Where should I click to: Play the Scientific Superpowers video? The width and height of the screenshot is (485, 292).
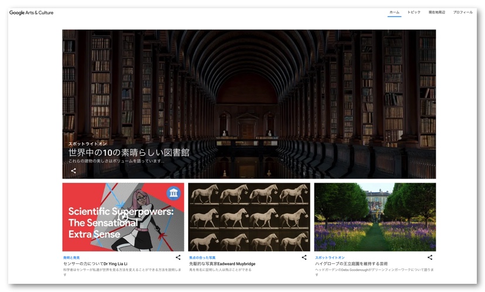[123, 217]
